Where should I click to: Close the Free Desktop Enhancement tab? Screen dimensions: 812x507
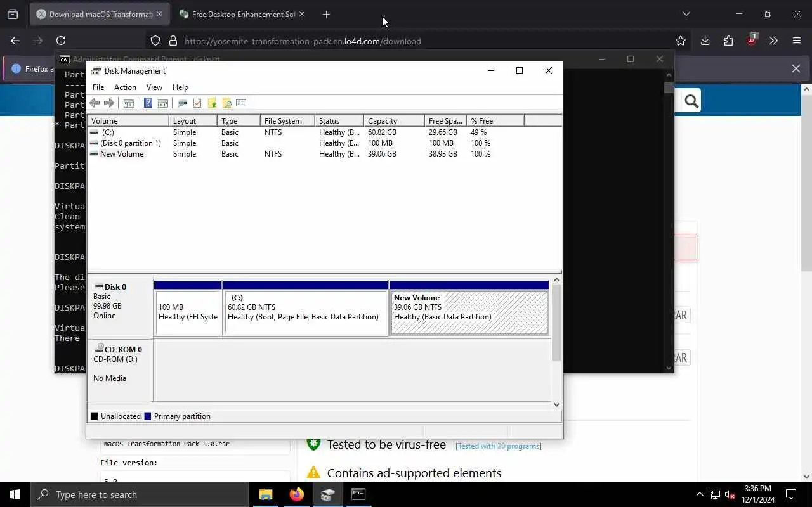coord(301,14)
